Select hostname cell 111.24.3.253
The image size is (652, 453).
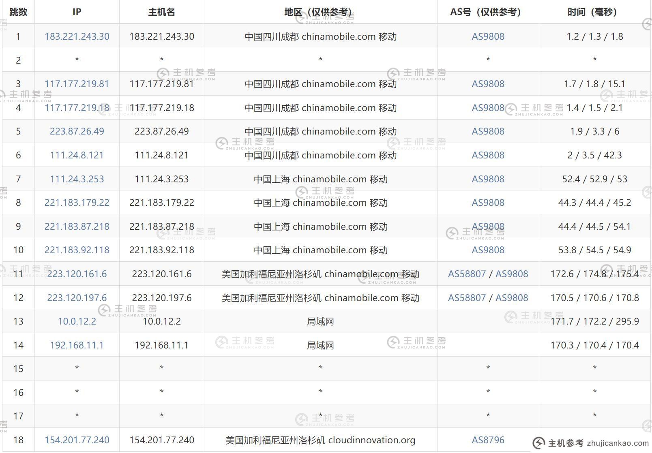coord(161,179)
